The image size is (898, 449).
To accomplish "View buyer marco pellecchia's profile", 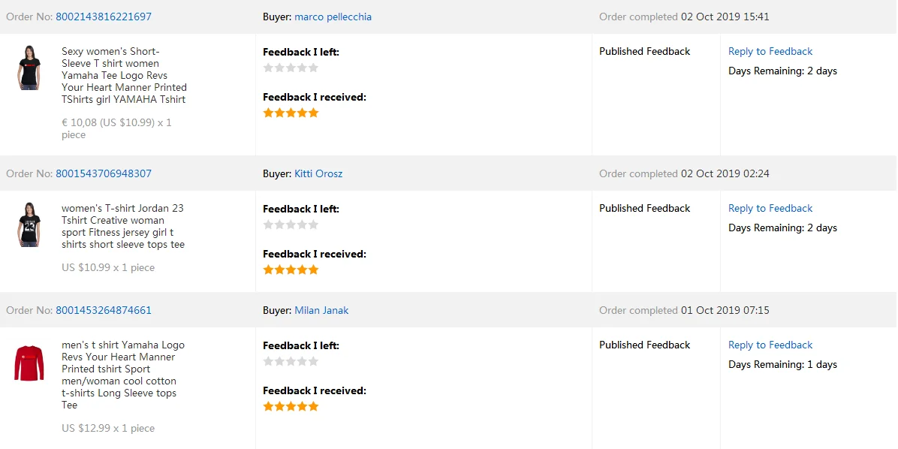I will [x=333, y=17].
